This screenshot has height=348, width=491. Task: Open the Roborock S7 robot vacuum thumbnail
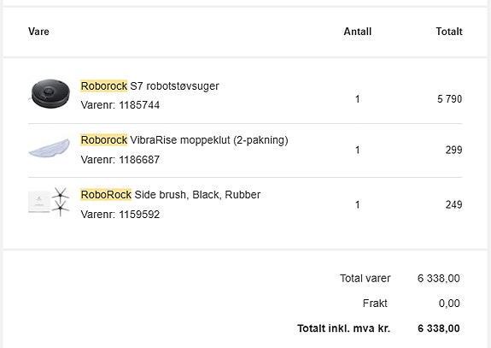point(50,94)
